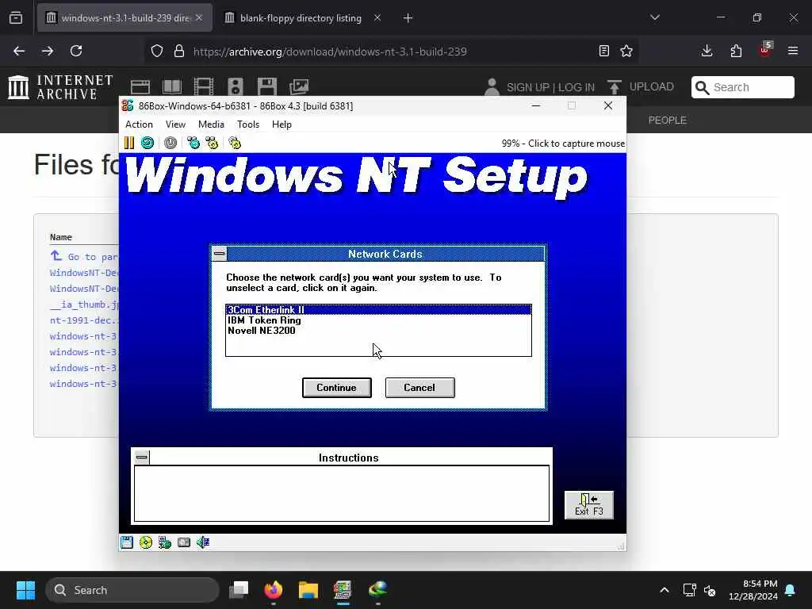812x609 pixels.
Task: Select IBM Token Ring network card
Action: coord(378,320)
